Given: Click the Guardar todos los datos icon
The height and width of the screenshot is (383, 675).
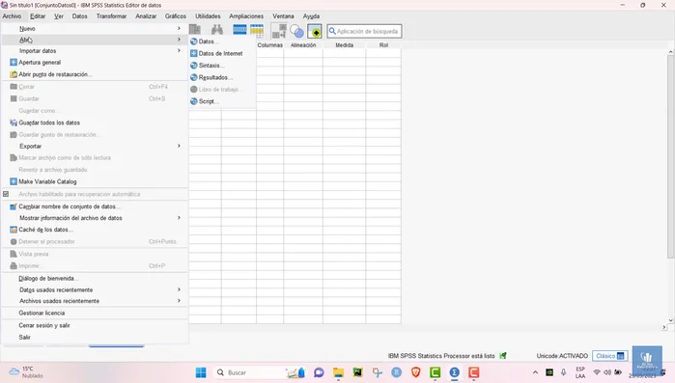Looking at the screenshot, I should click(x=14, y=123).
